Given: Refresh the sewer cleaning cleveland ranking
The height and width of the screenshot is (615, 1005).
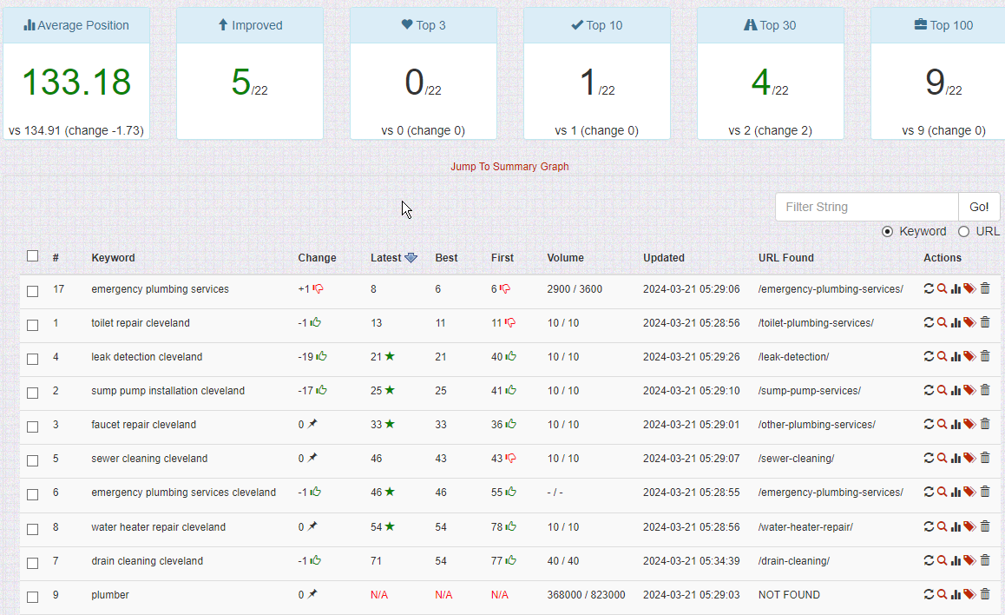Looking at the screenshot, I should pyautogui.click(x=929, y=459).
